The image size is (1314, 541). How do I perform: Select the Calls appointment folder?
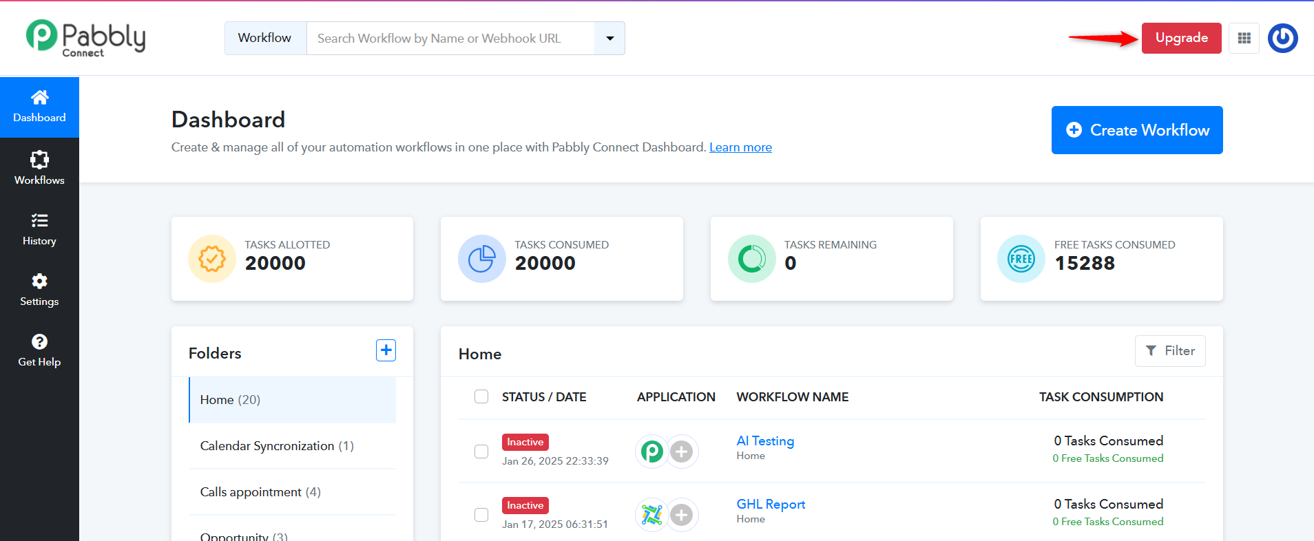tap(293, 492)
